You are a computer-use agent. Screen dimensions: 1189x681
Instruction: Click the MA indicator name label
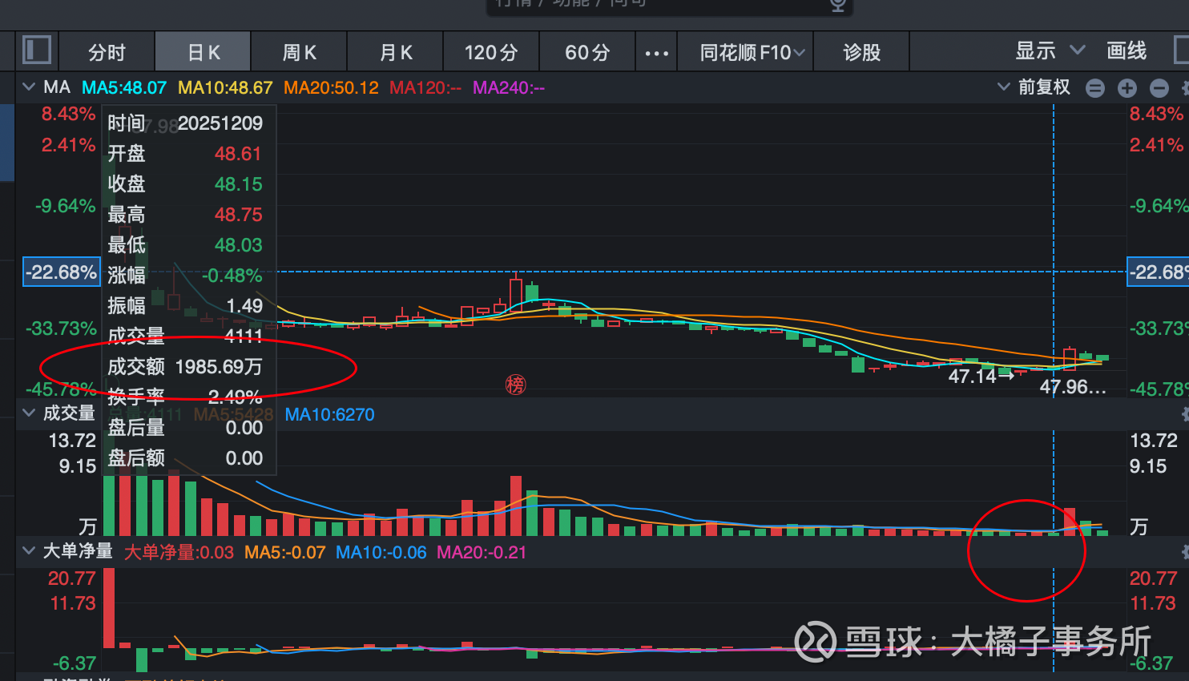[x=57, y=87]
